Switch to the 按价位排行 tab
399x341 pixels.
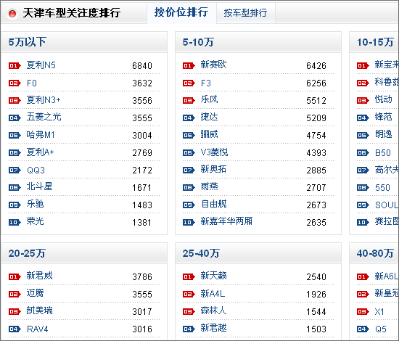pyautogui.click(x=181, y=12)
